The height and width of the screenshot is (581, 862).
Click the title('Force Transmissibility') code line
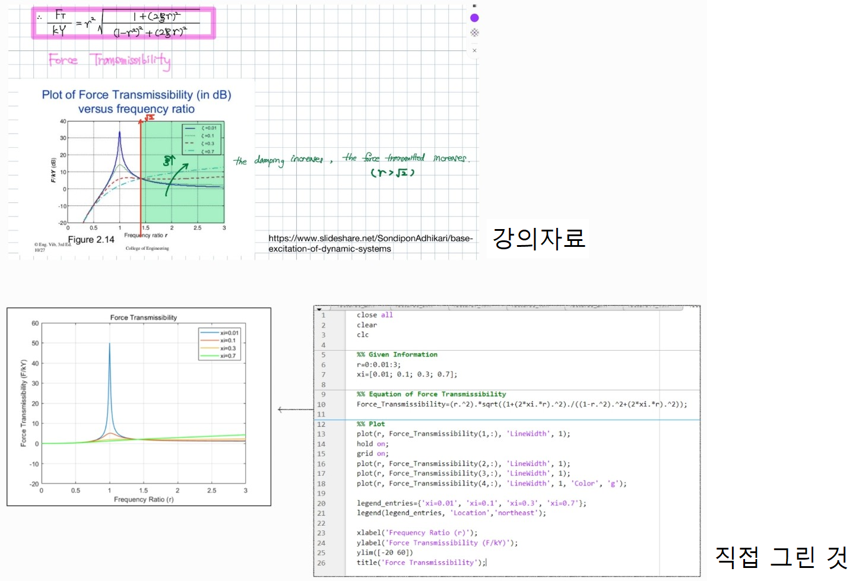coord(420,563)
